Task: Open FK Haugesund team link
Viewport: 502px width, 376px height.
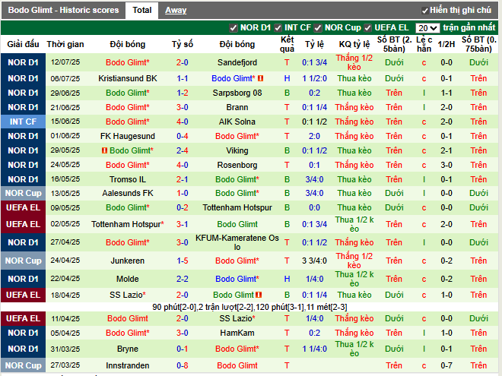Action: [x=128, y=136]
